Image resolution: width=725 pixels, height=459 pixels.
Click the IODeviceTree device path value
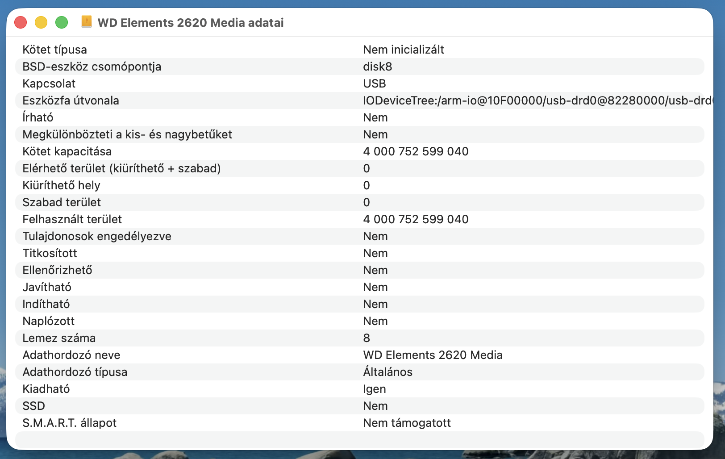536,100
